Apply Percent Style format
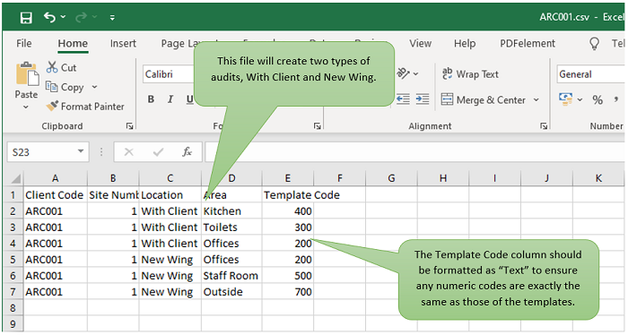Image resolution: width=628 pixels, height=335 pixels. click(597, 100)
